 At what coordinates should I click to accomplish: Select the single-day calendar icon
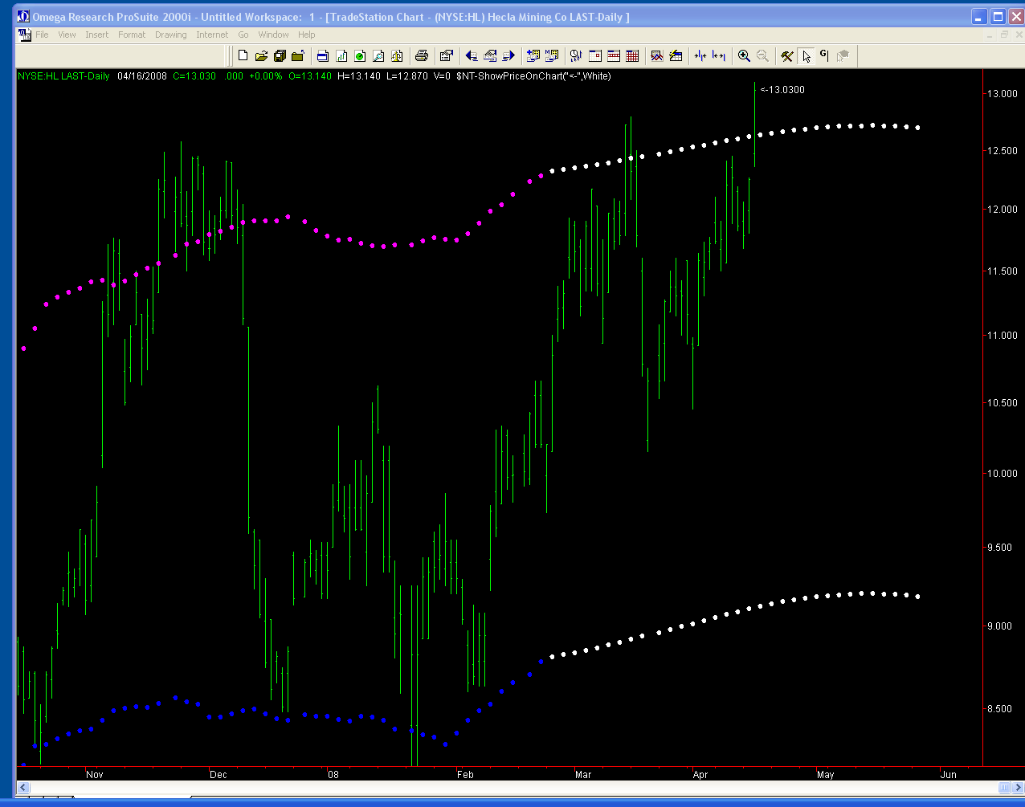click(x=595, y=55)
